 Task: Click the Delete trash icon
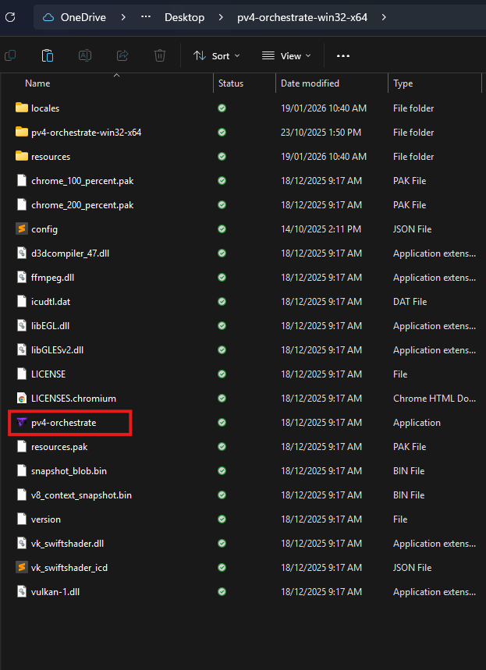[160, 55]
